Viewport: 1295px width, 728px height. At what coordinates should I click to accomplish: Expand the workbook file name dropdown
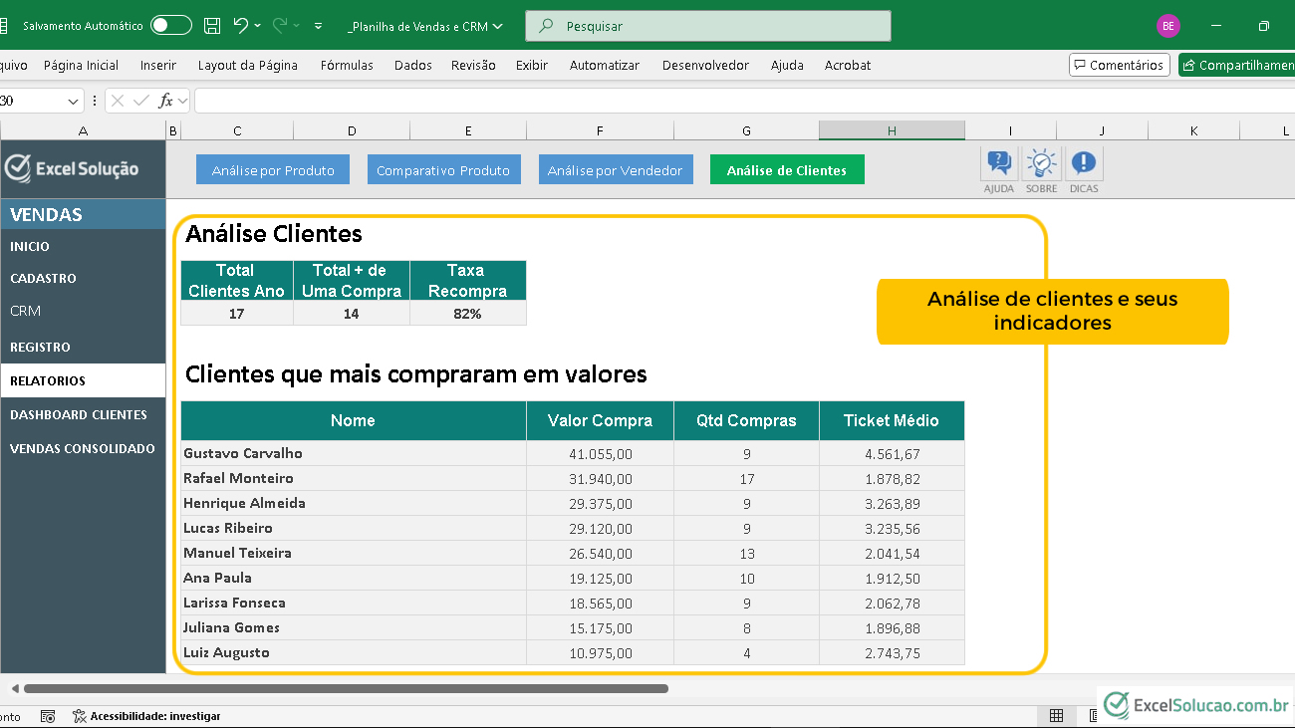[498, 27]
